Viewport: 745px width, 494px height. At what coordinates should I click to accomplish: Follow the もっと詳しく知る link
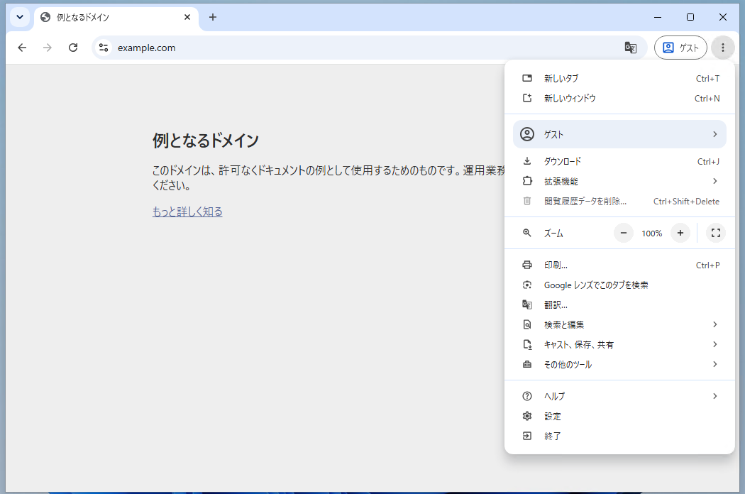[187, 212]
